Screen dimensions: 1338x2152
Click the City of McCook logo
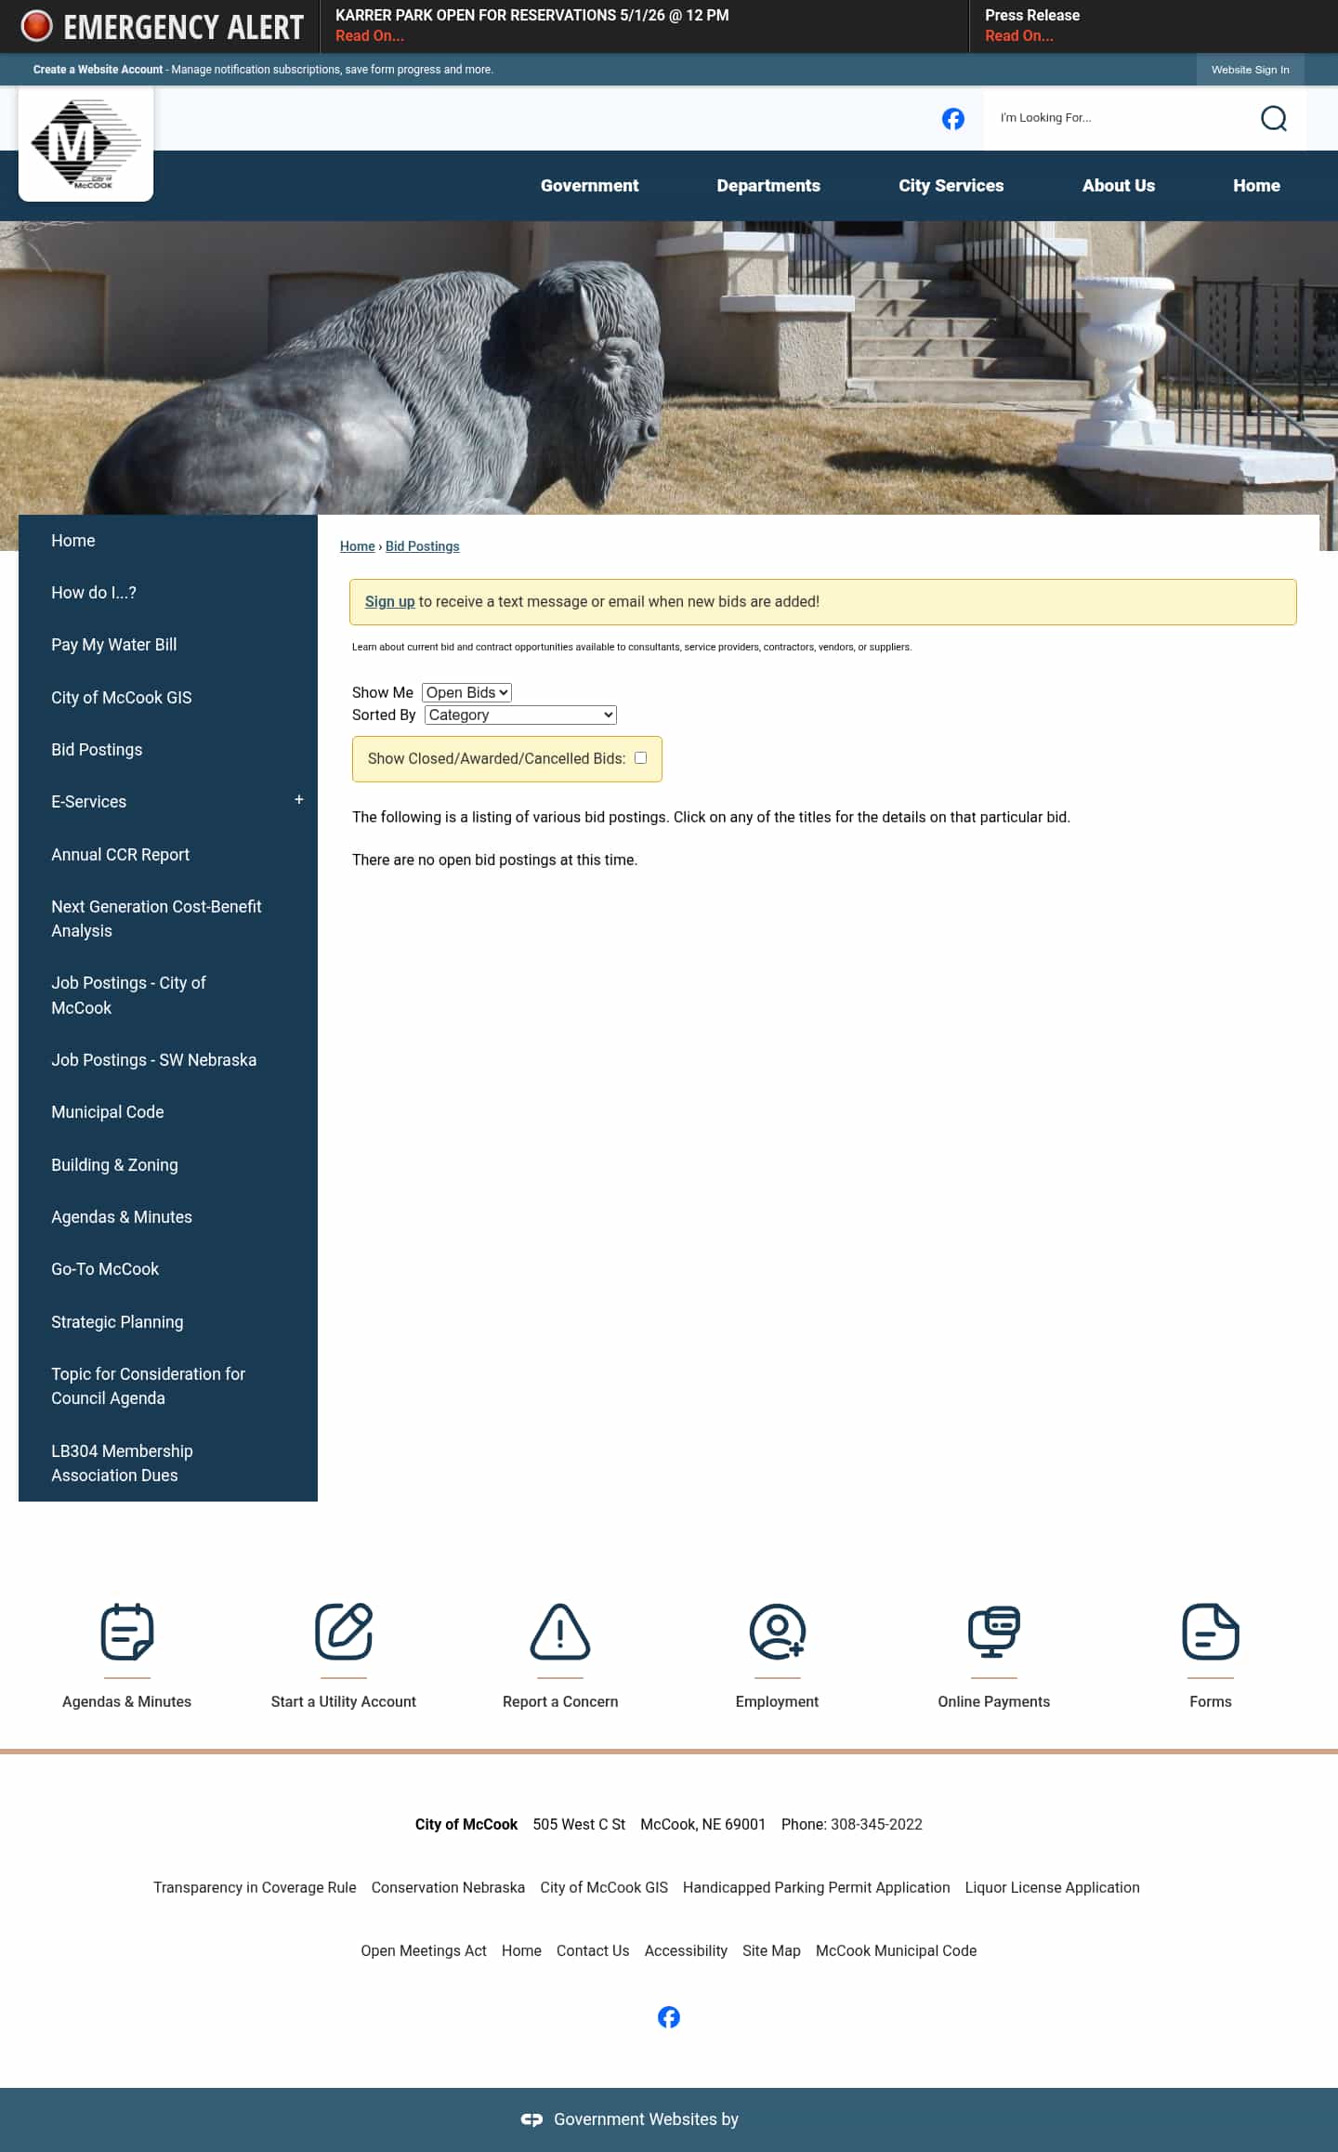click(x=85, y=144)
